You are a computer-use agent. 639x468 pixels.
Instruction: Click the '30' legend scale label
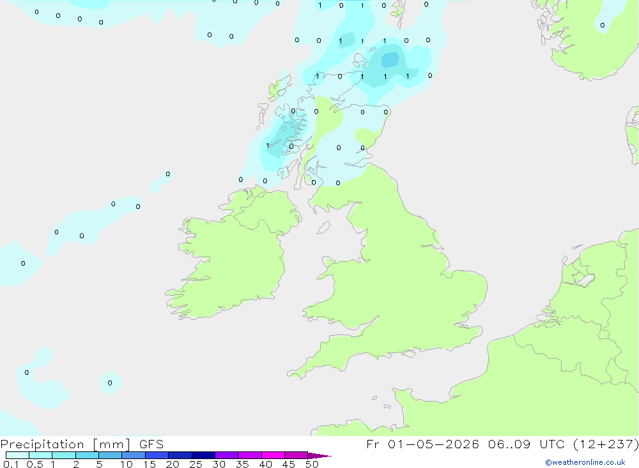click(219, 464)
